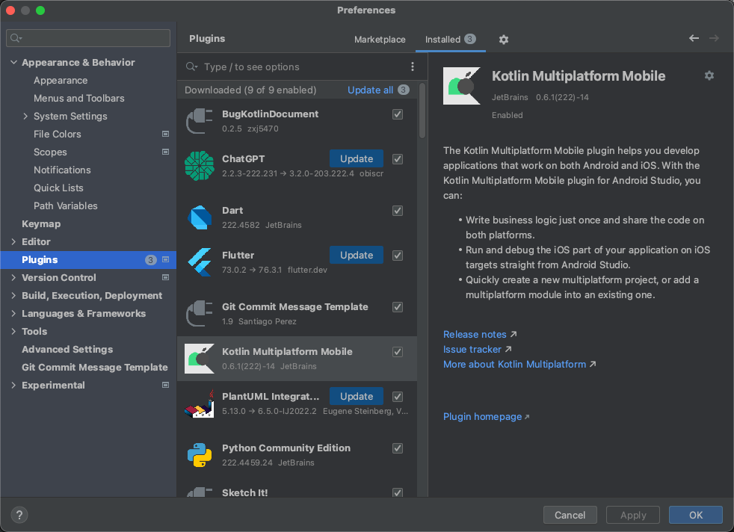Image resolution: width=734 pixels, height=532 pixels.
Task: Expand the Tools section
Action: click(x=13, y=331)
